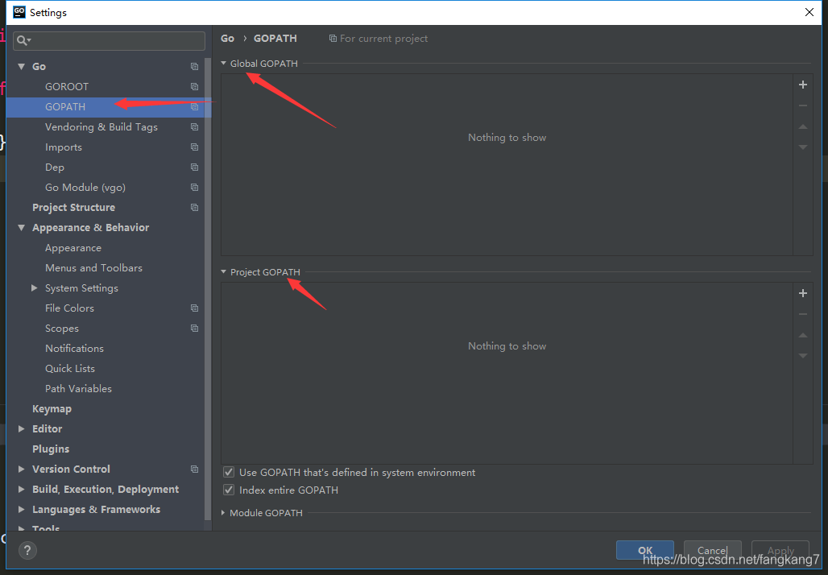Click the move down arrow in Global GOPATH
Image resolution: width=828 pixels, height=575 pixels.
(x=803, y=147)
